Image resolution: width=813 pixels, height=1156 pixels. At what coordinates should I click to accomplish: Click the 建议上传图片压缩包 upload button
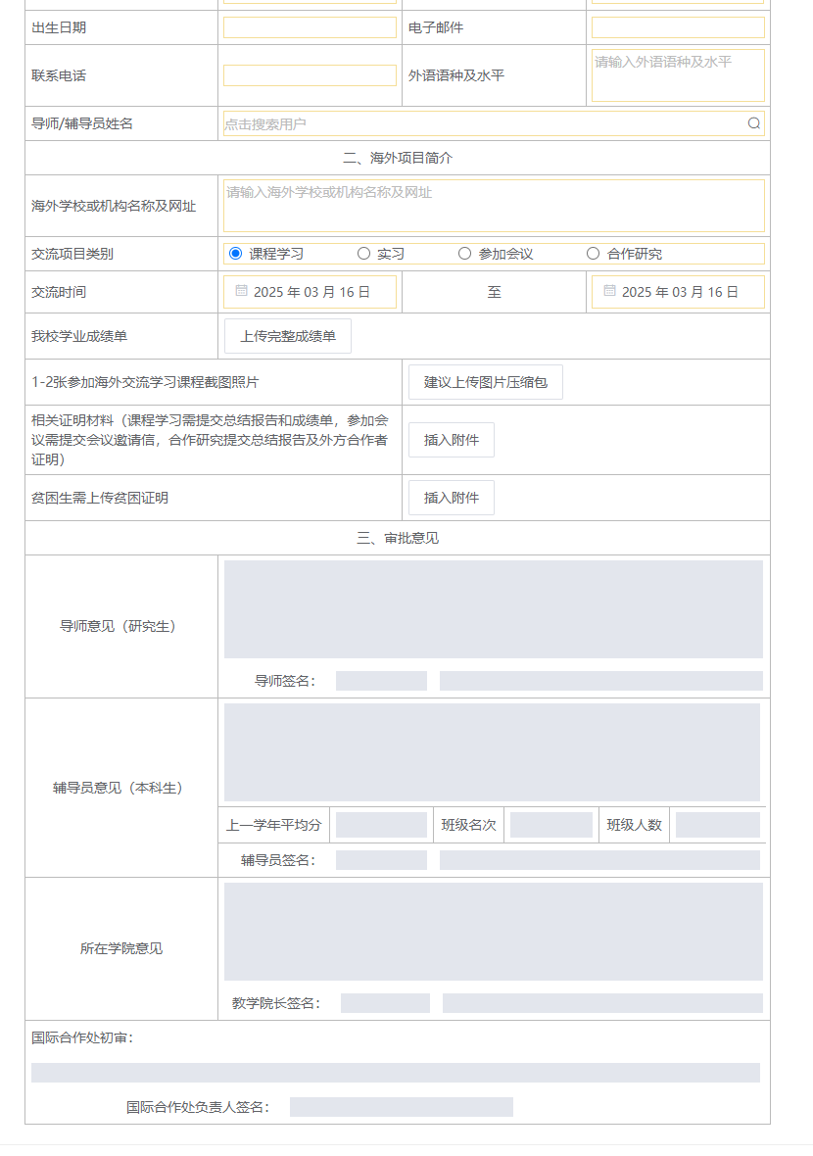485,382
